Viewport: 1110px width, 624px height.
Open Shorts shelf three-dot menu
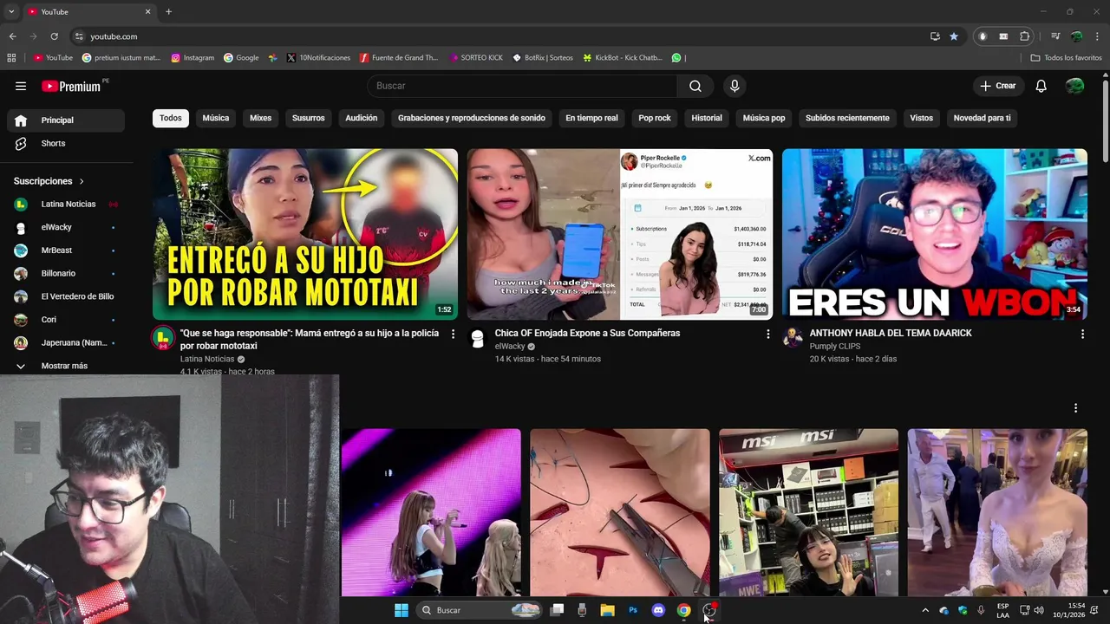1075,408
